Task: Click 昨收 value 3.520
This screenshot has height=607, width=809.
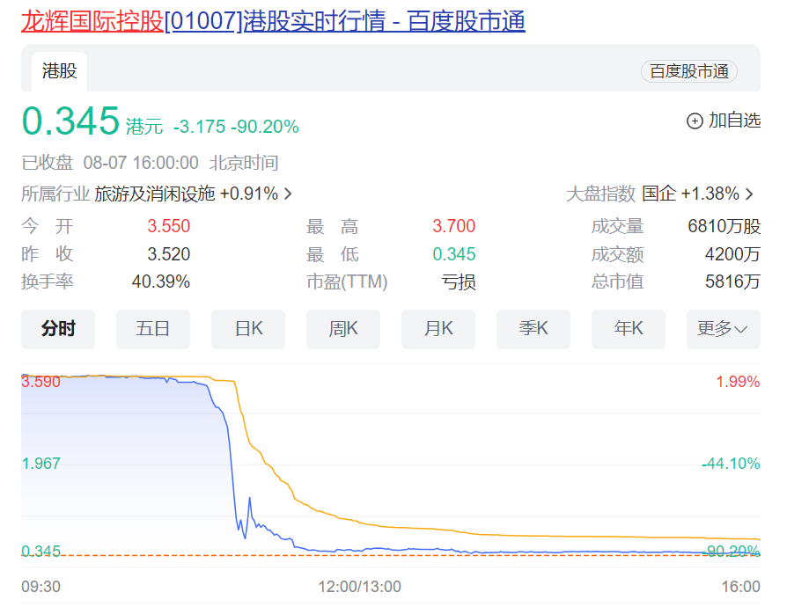Action: tap(169, 254)
